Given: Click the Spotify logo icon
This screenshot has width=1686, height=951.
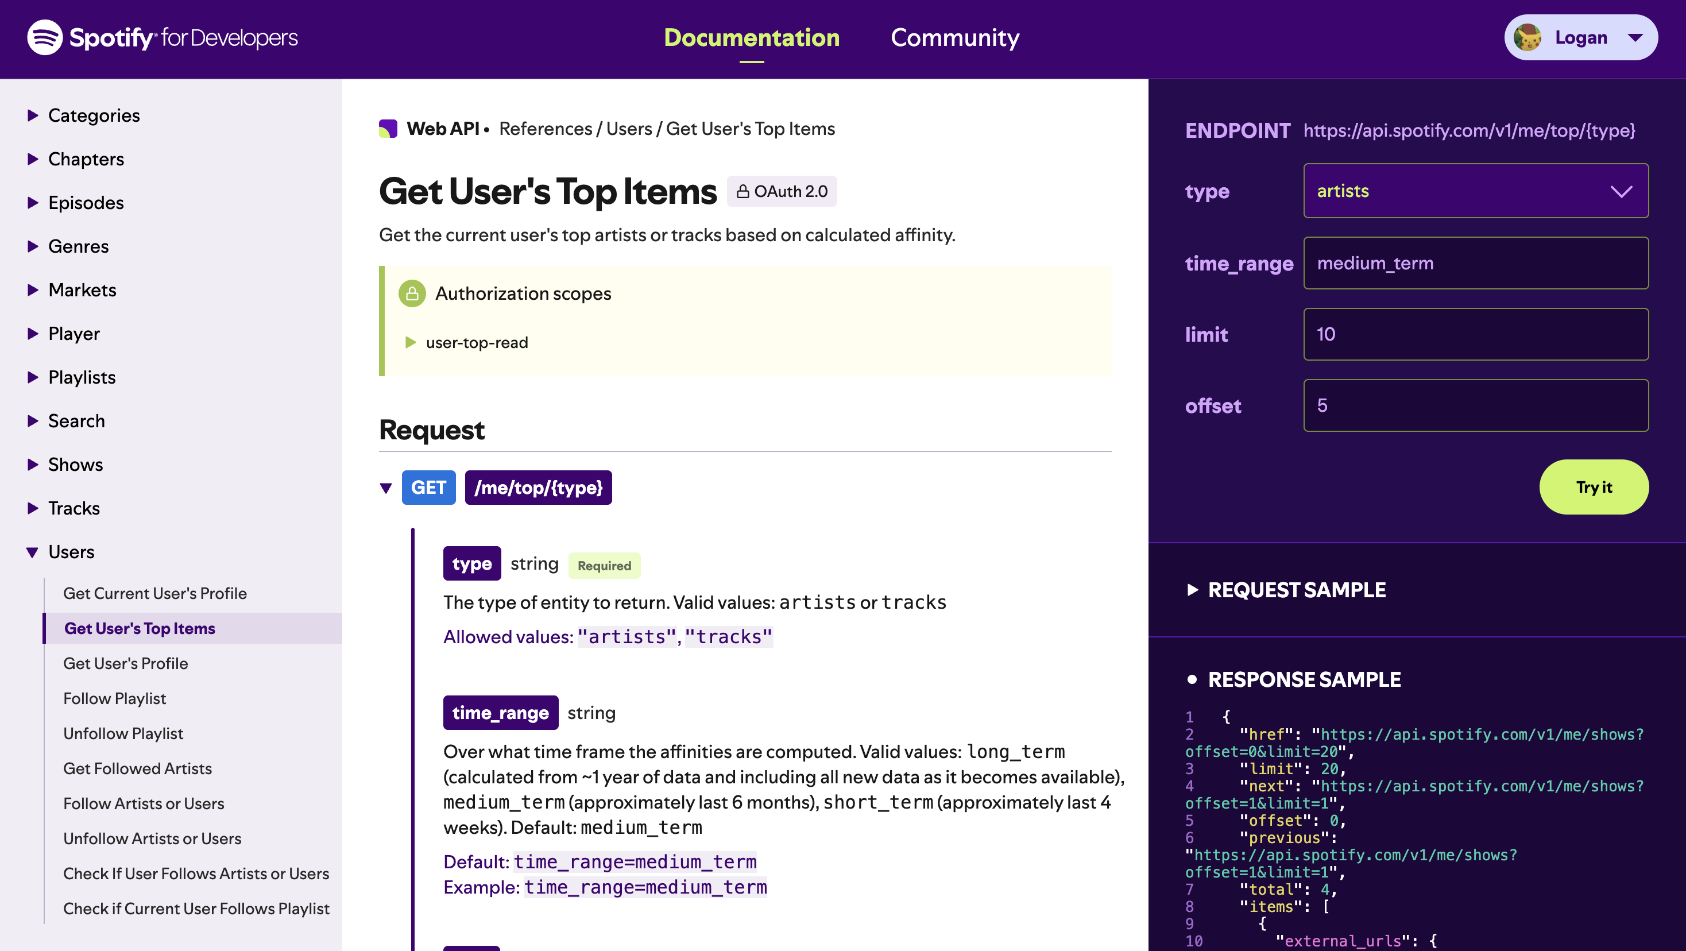Looking at the screenshot, I should 45,37.
